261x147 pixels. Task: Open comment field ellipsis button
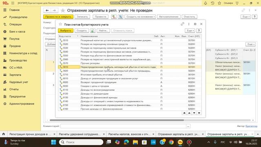tap(188, 126)
